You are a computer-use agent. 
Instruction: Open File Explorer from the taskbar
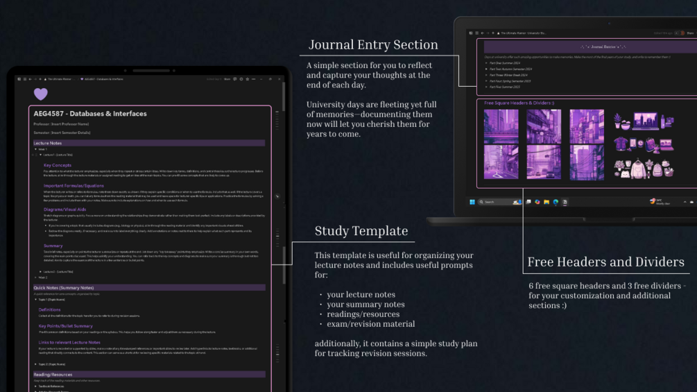[x=547, y=202]
